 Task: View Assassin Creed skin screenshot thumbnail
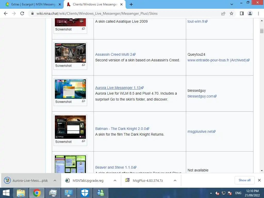(70, 53)
